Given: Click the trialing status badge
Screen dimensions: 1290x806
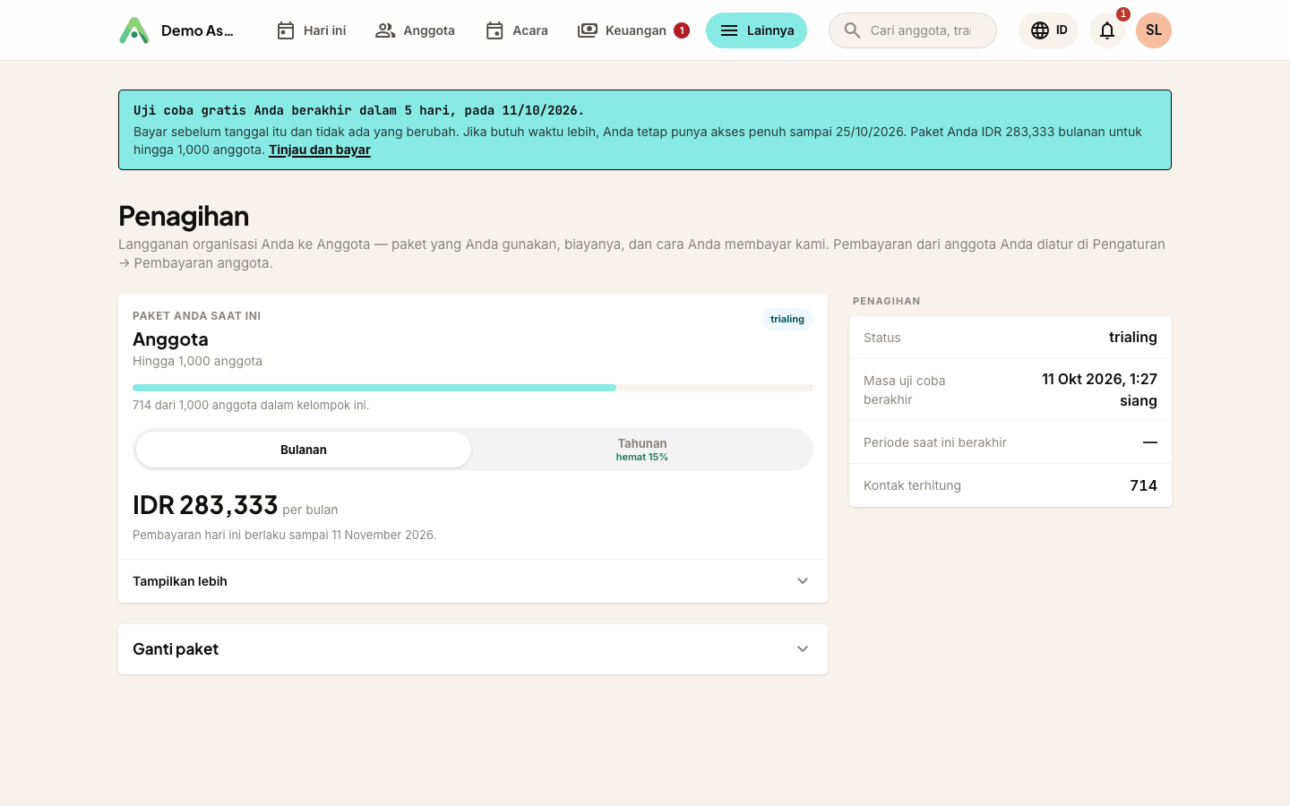Looking at the screenshot, I should (x=787, y=319).
